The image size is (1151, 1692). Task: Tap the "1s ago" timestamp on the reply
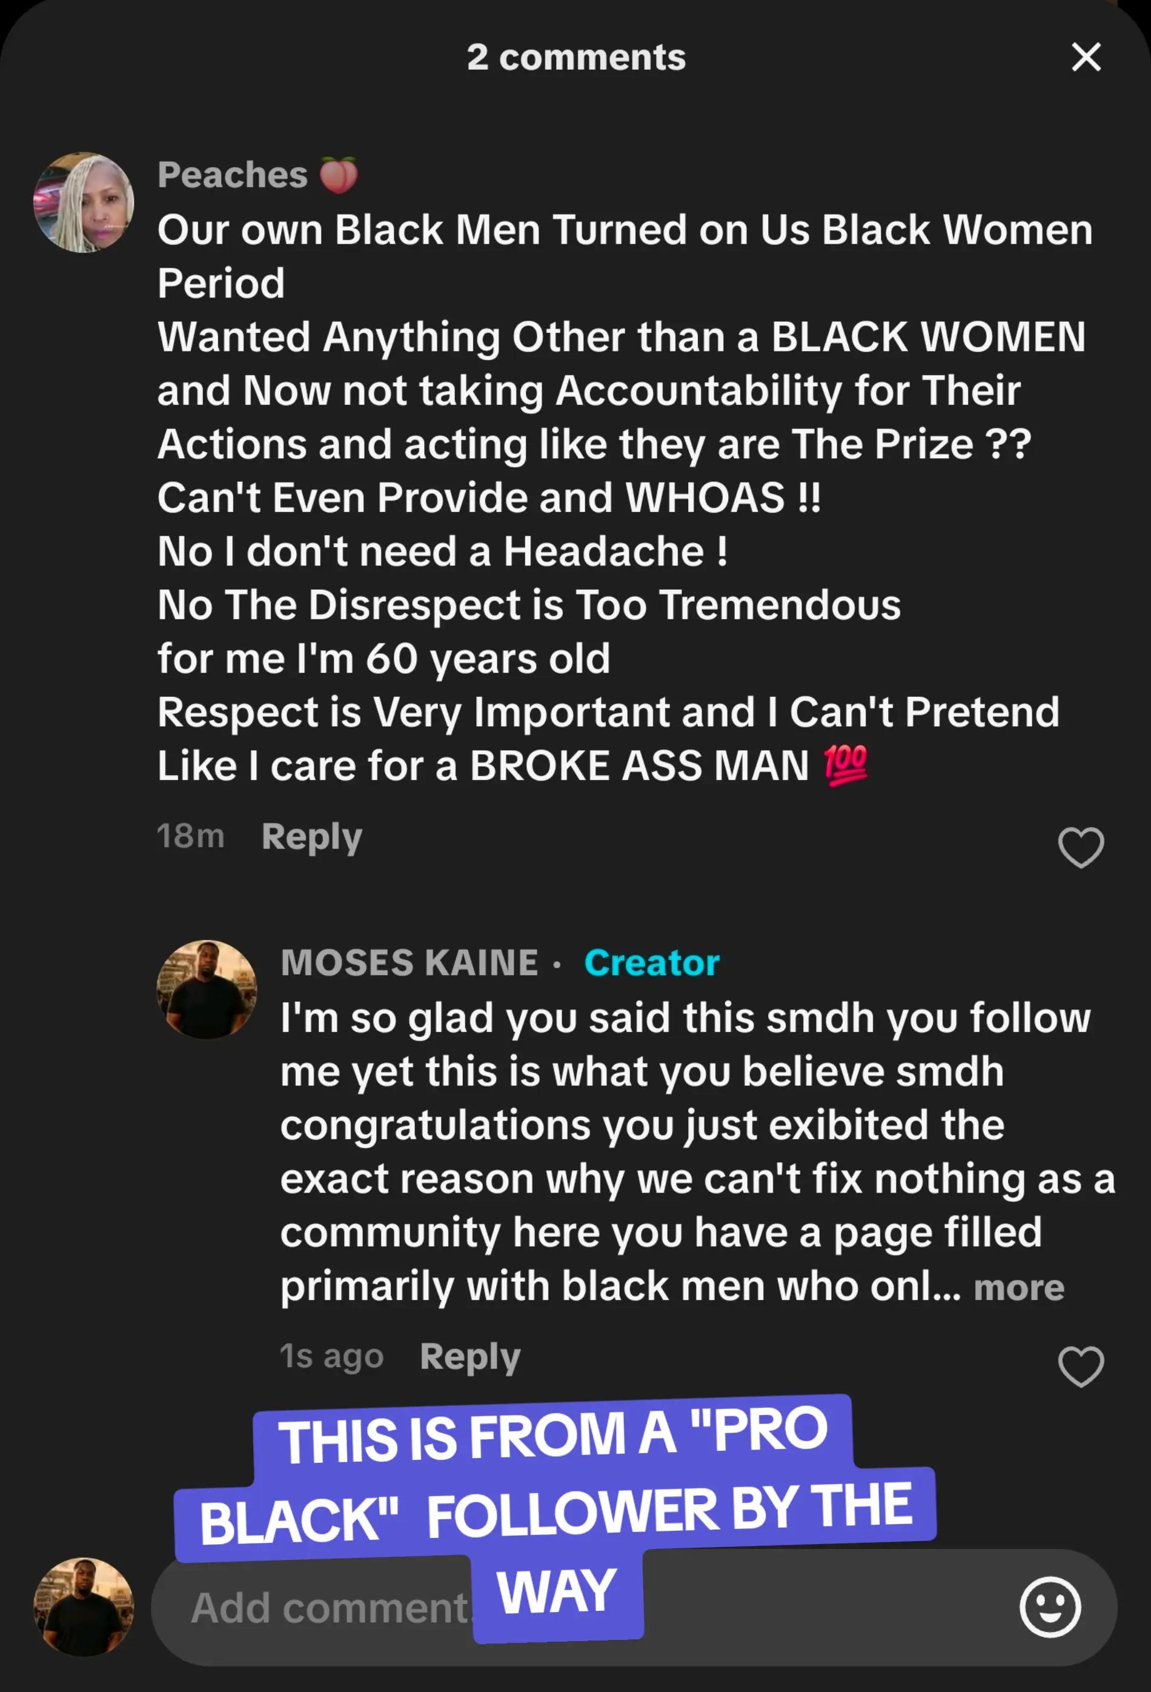332,1356
